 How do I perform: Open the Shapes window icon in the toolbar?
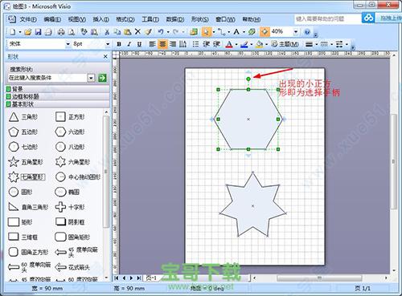[x=194, y=32]
